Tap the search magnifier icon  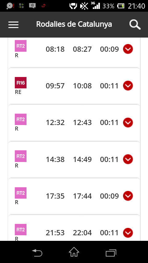[135, 25]
